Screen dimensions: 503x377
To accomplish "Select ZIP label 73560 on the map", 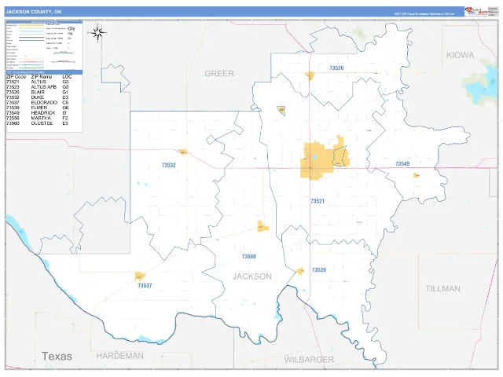I will (x=248, y=257).
